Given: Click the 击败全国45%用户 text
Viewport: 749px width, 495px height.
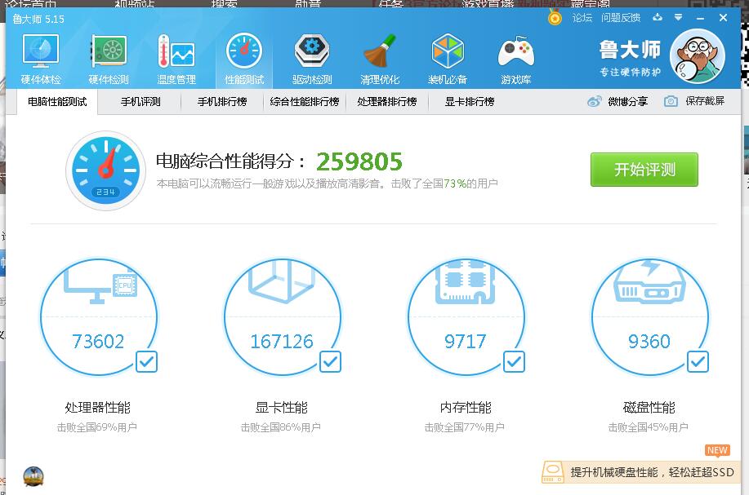Looking at the screenshot, I should click(649, 427).
